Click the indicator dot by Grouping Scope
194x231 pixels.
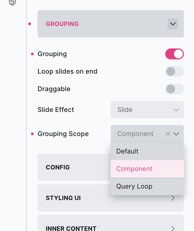[x=32, y=134]
